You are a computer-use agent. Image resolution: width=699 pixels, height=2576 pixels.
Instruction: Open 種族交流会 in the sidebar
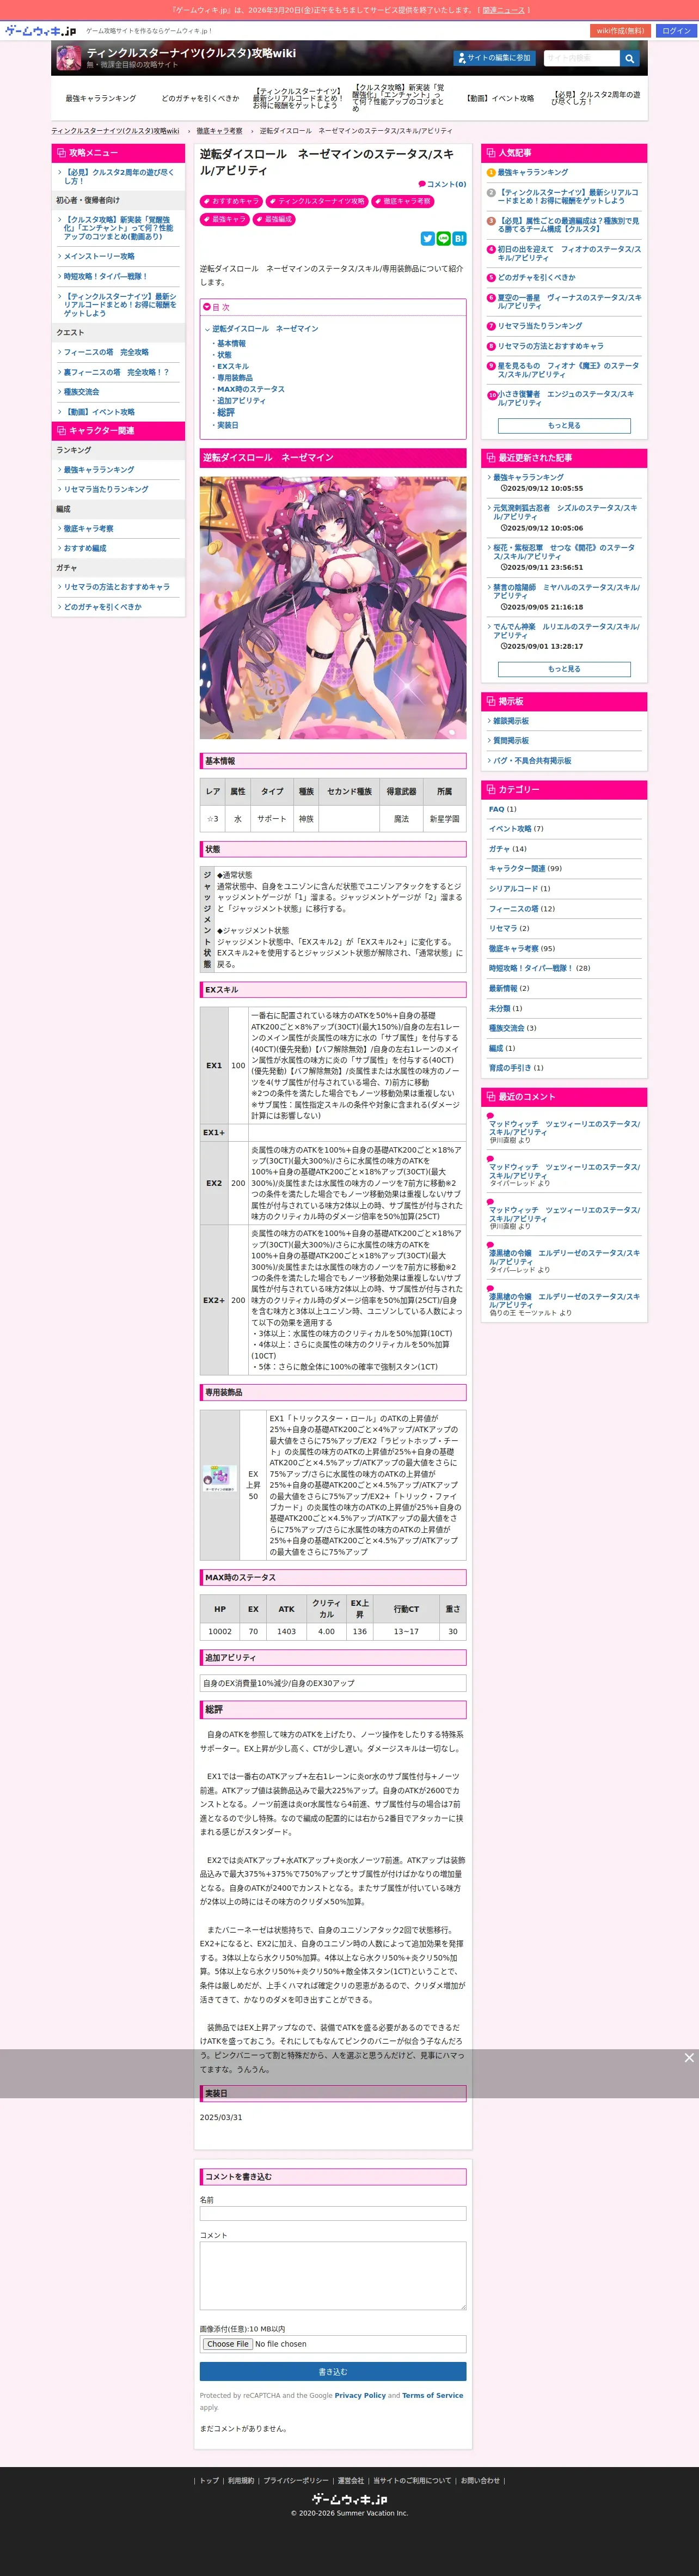point(81,392)
